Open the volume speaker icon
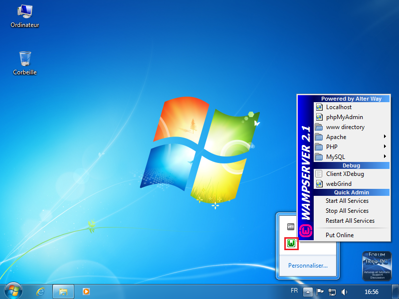Viewport: 399px width, 299px height. [344, 292]
